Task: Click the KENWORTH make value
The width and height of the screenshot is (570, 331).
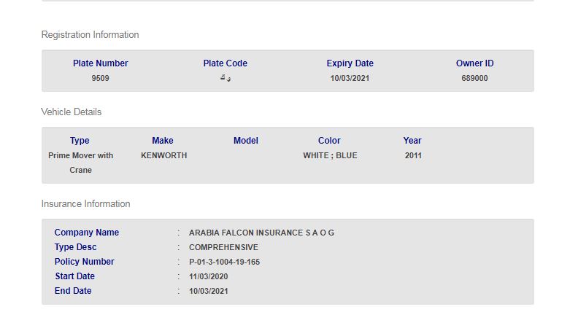Action: pyautogui.click(x=163, y=155)
